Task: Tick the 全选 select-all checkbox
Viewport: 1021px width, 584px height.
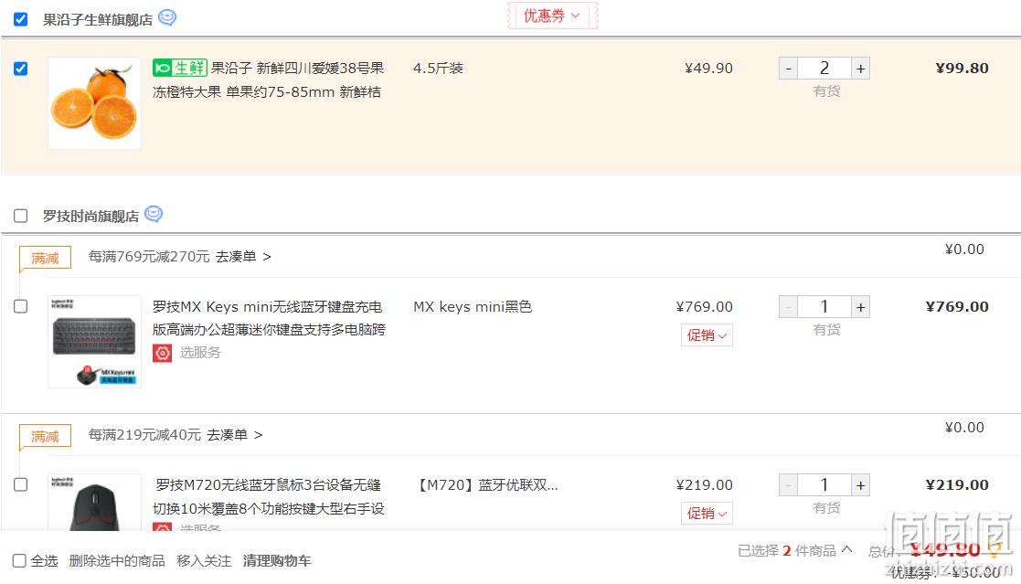Action: (x=19, y=560)
